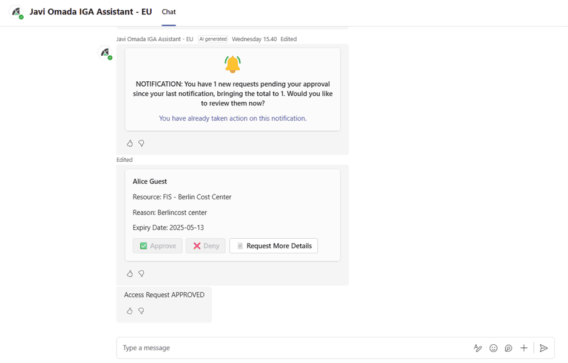Open the loop/chat components icon
Screen dimensions: 568x363
509,348
